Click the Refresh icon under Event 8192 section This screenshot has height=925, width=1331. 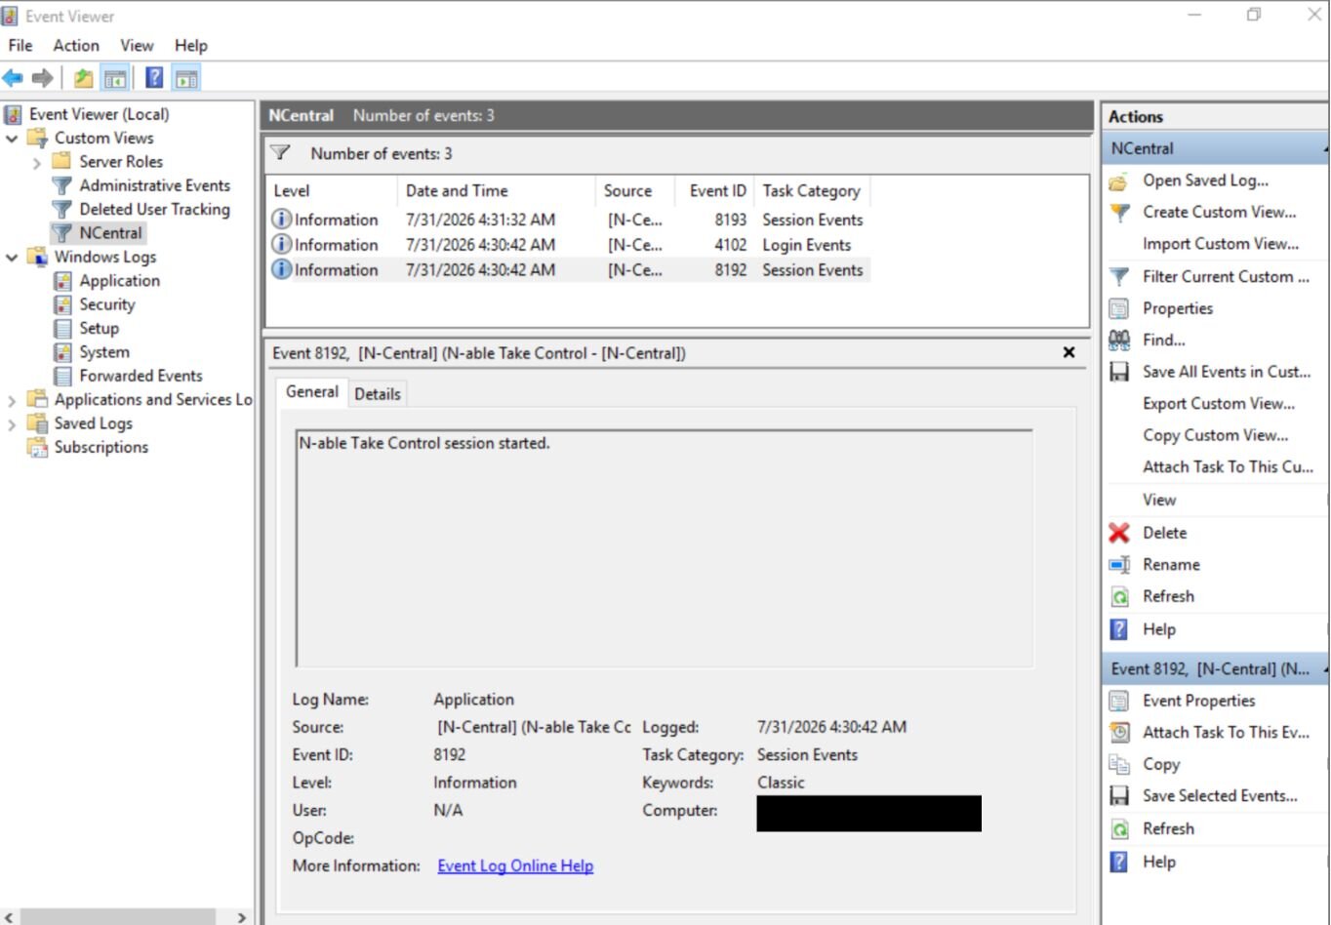[1119, 829]
